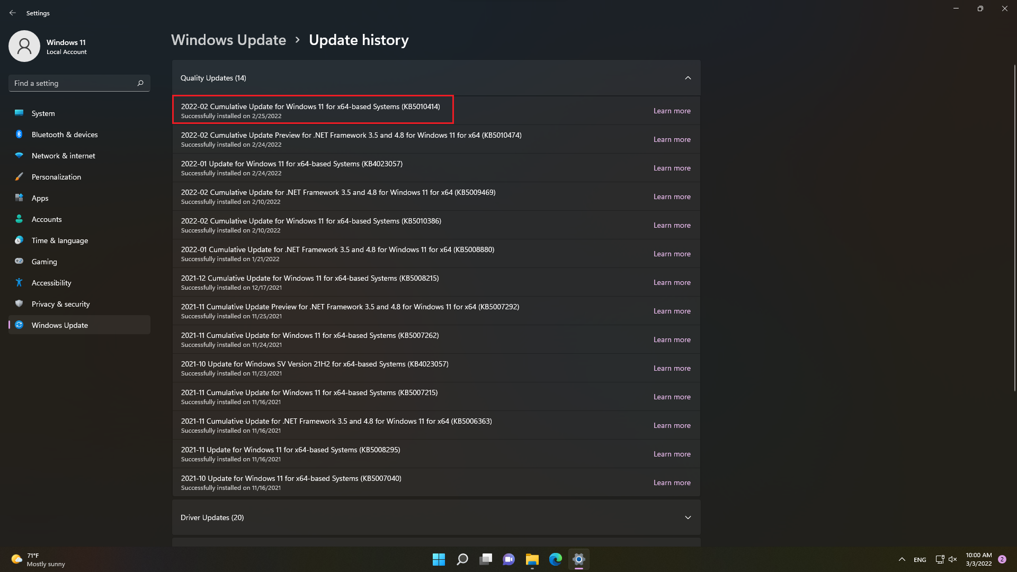Learn more about KB5010414
This screenshot has height=572, width=1017.
coord(672,111)
